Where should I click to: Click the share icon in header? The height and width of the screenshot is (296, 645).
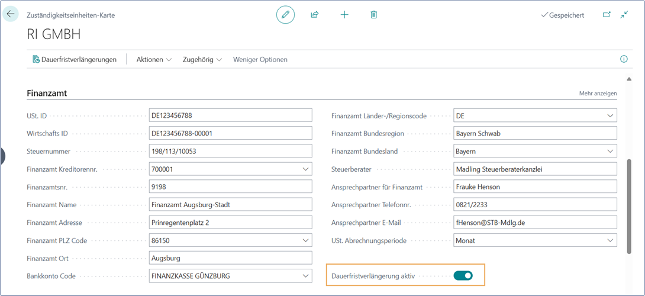coord(315,15)
